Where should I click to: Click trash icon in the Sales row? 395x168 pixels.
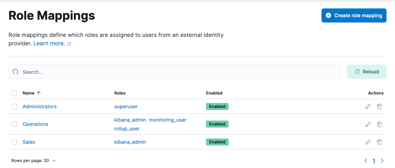coord(379,142)
